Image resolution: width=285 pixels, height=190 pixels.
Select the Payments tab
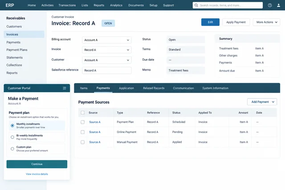(103, 88)
